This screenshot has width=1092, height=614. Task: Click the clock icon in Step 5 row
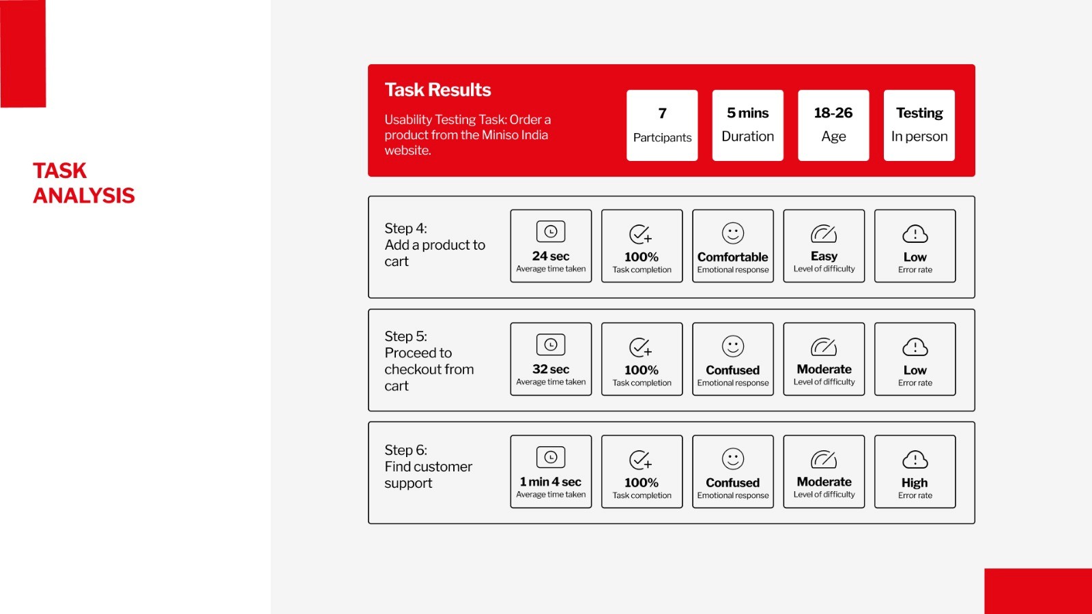click(x=551, y=345)
